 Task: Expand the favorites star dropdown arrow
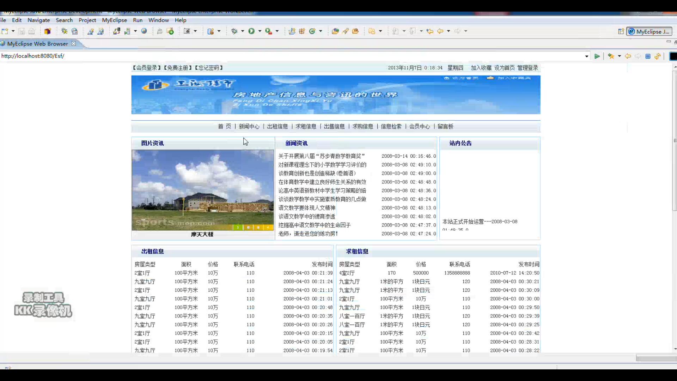619,56
